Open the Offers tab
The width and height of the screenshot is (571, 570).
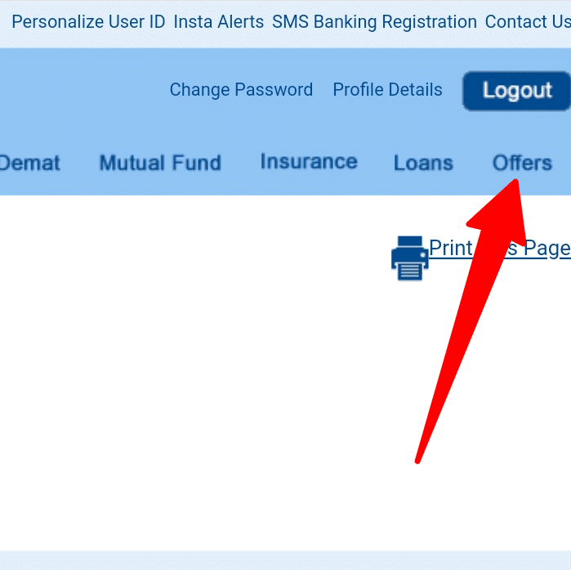click(x=522, y=163)
